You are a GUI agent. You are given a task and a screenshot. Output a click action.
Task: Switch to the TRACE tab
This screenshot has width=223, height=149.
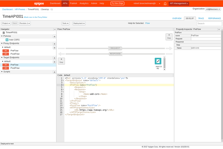[x=201, y=18]
